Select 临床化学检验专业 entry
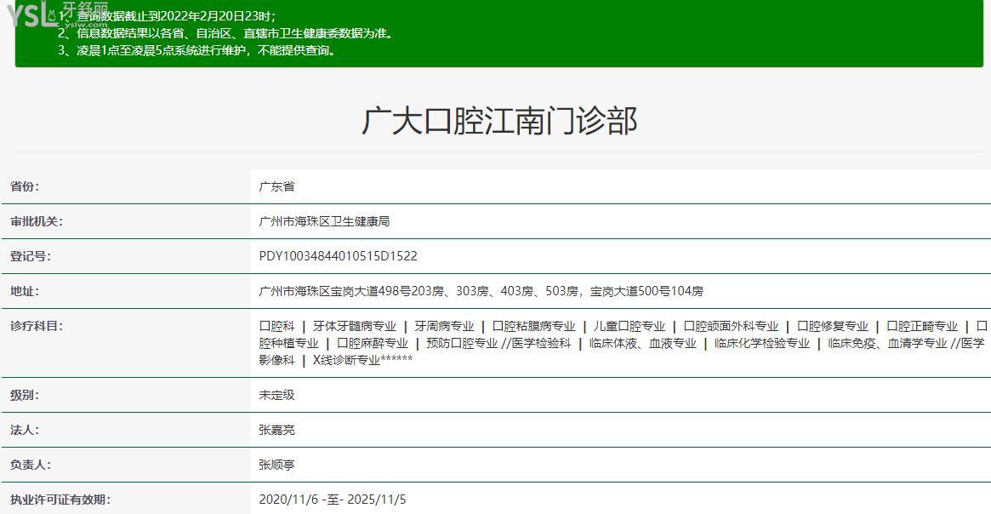This screenshot has height=514, width=991. pos(762,343)
